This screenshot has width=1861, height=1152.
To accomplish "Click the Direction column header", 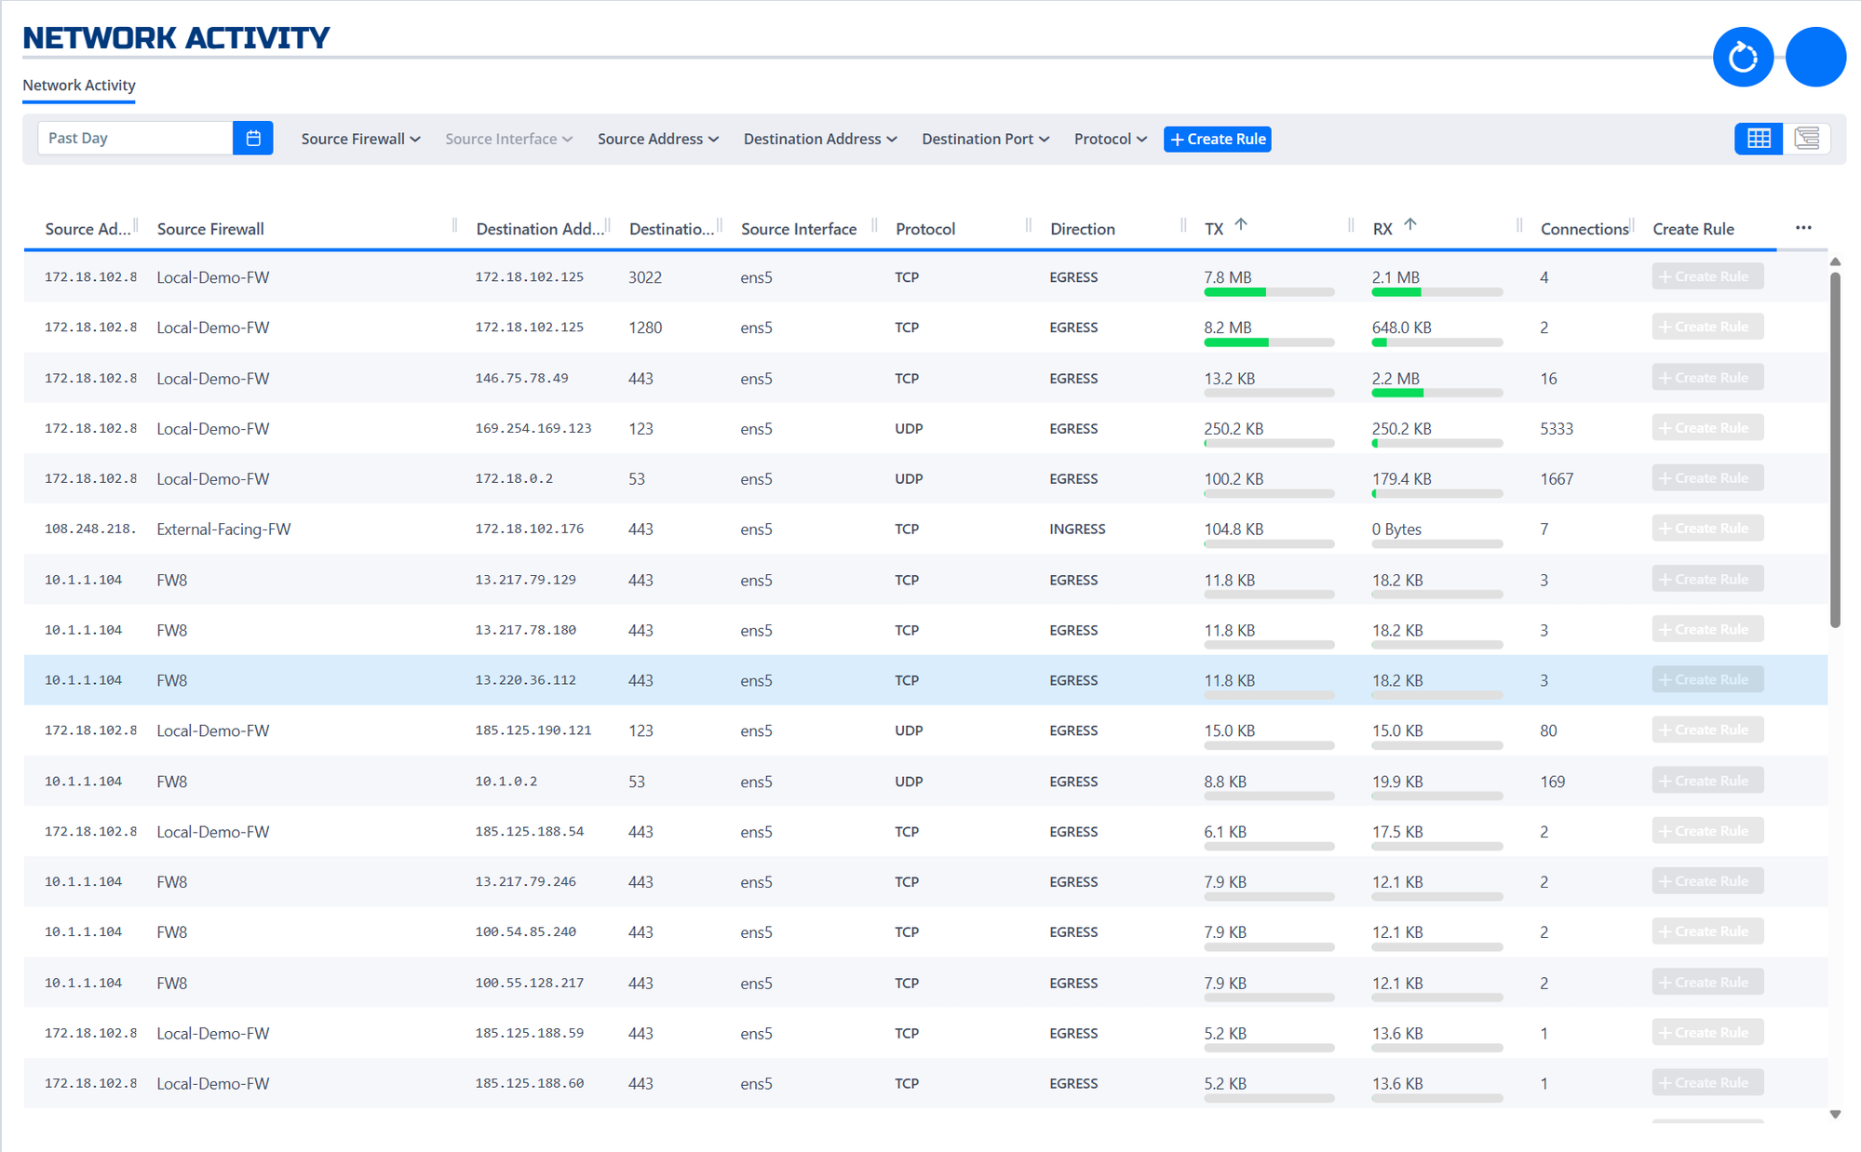I will click(x=1083, y=229).
